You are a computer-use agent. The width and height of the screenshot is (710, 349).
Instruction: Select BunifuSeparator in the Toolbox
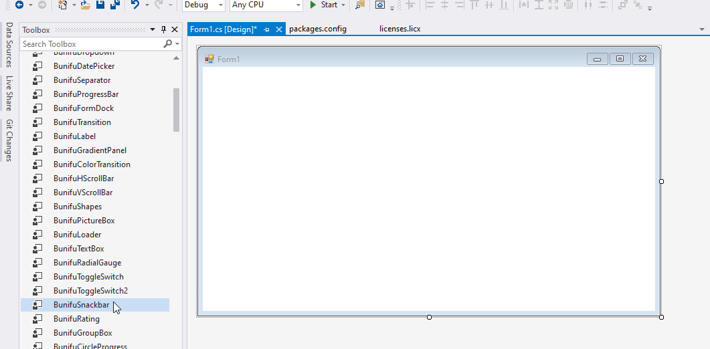[95, 80]
